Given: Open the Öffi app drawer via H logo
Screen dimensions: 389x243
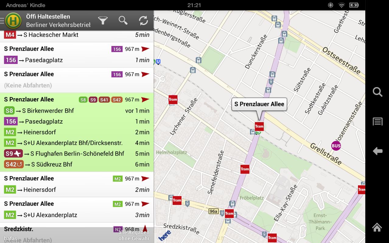Looking at the screenshot, I should point(13,21).
